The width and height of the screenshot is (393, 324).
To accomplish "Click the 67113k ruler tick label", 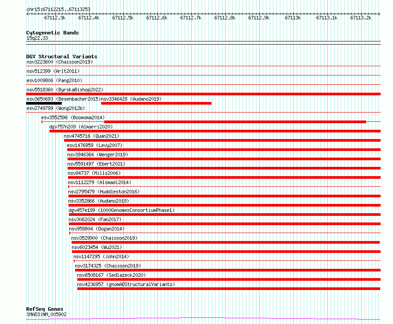I will [293, 18].
